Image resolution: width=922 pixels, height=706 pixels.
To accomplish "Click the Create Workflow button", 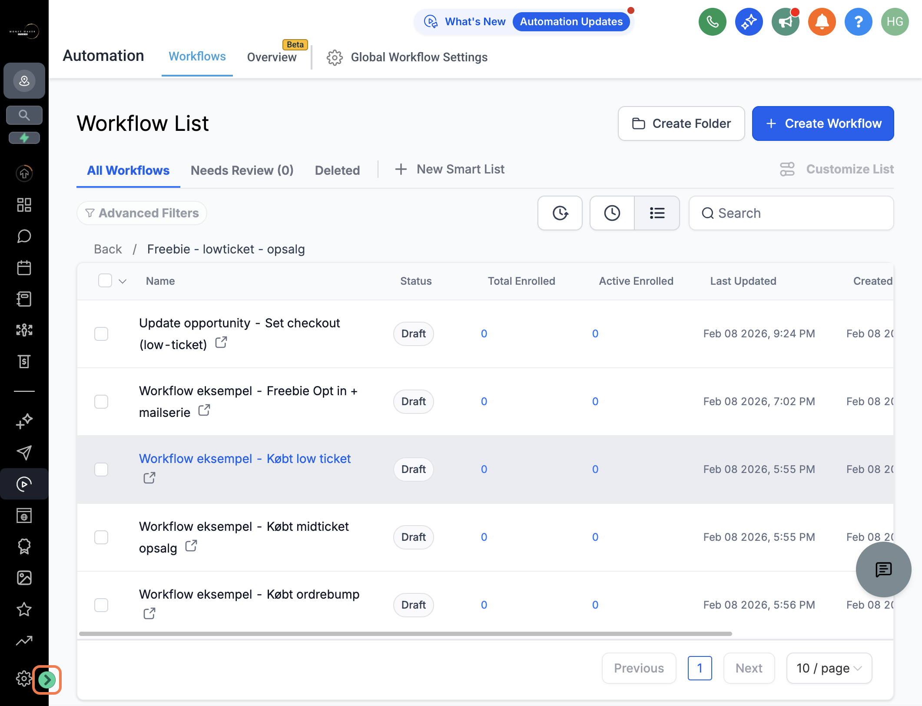I will (823, 123).
